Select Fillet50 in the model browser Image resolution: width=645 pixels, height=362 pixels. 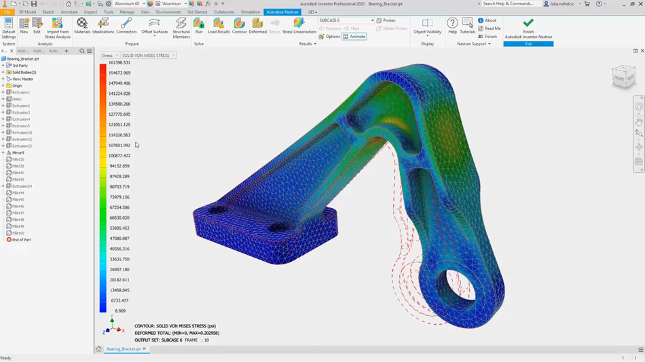[x=15, y=233]
